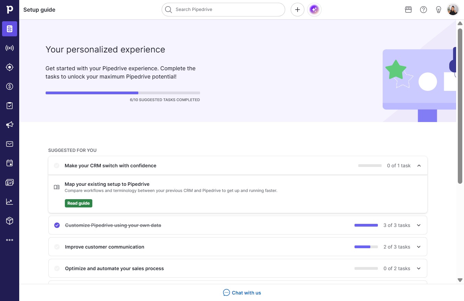This screenshot has height=301, width=464.
Task: Click the '2 of 3 tasks' counter
Action: pyautogui.click(x=397, y=247)
